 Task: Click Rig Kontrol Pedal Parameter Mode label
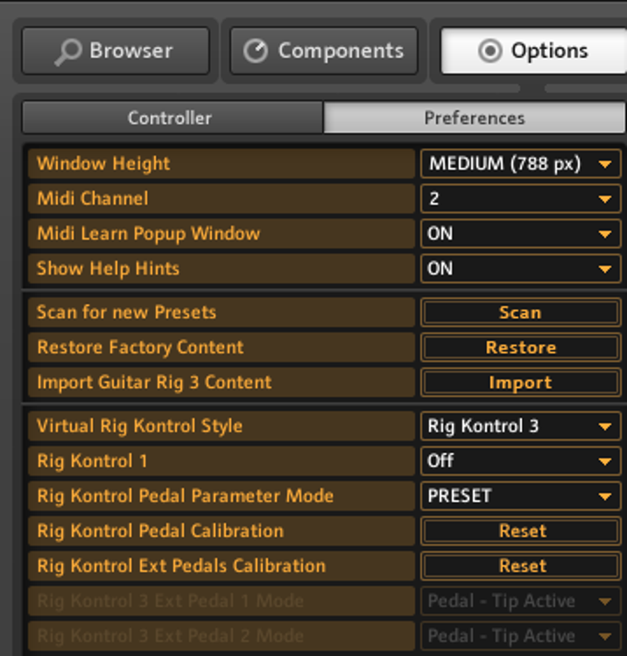tap(185, 497)
